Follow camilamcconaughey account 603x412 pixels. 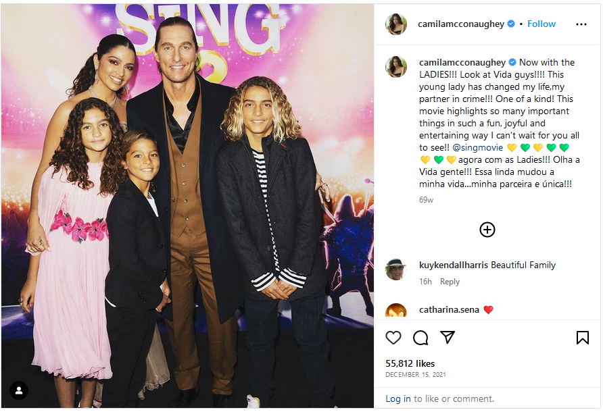tap(541, 24)
